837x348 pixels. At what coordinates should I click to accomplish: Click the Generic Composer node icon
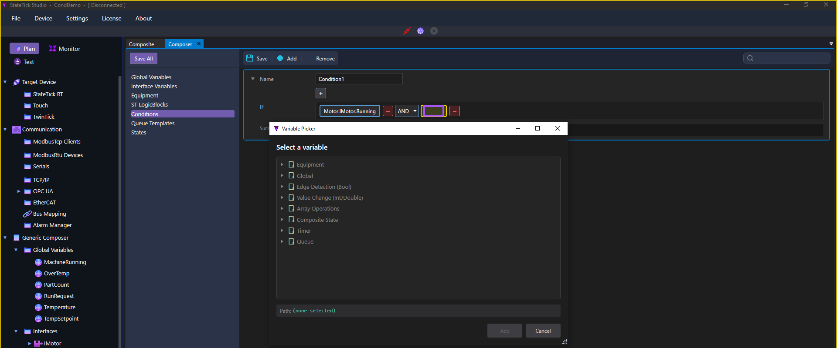[17, 238]
